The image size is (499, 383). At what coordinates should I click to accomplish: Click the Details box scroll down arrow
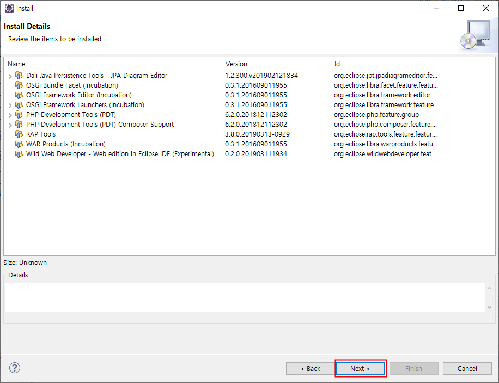pos(489,307)
